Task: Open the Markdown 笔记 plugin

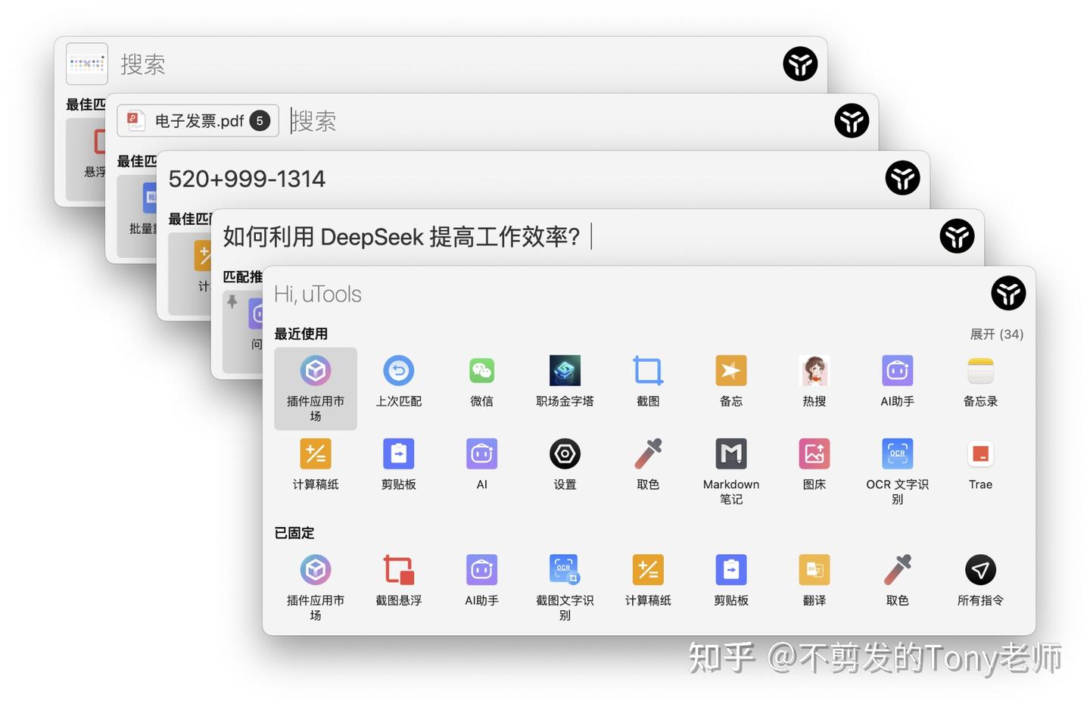Action: 731,453
